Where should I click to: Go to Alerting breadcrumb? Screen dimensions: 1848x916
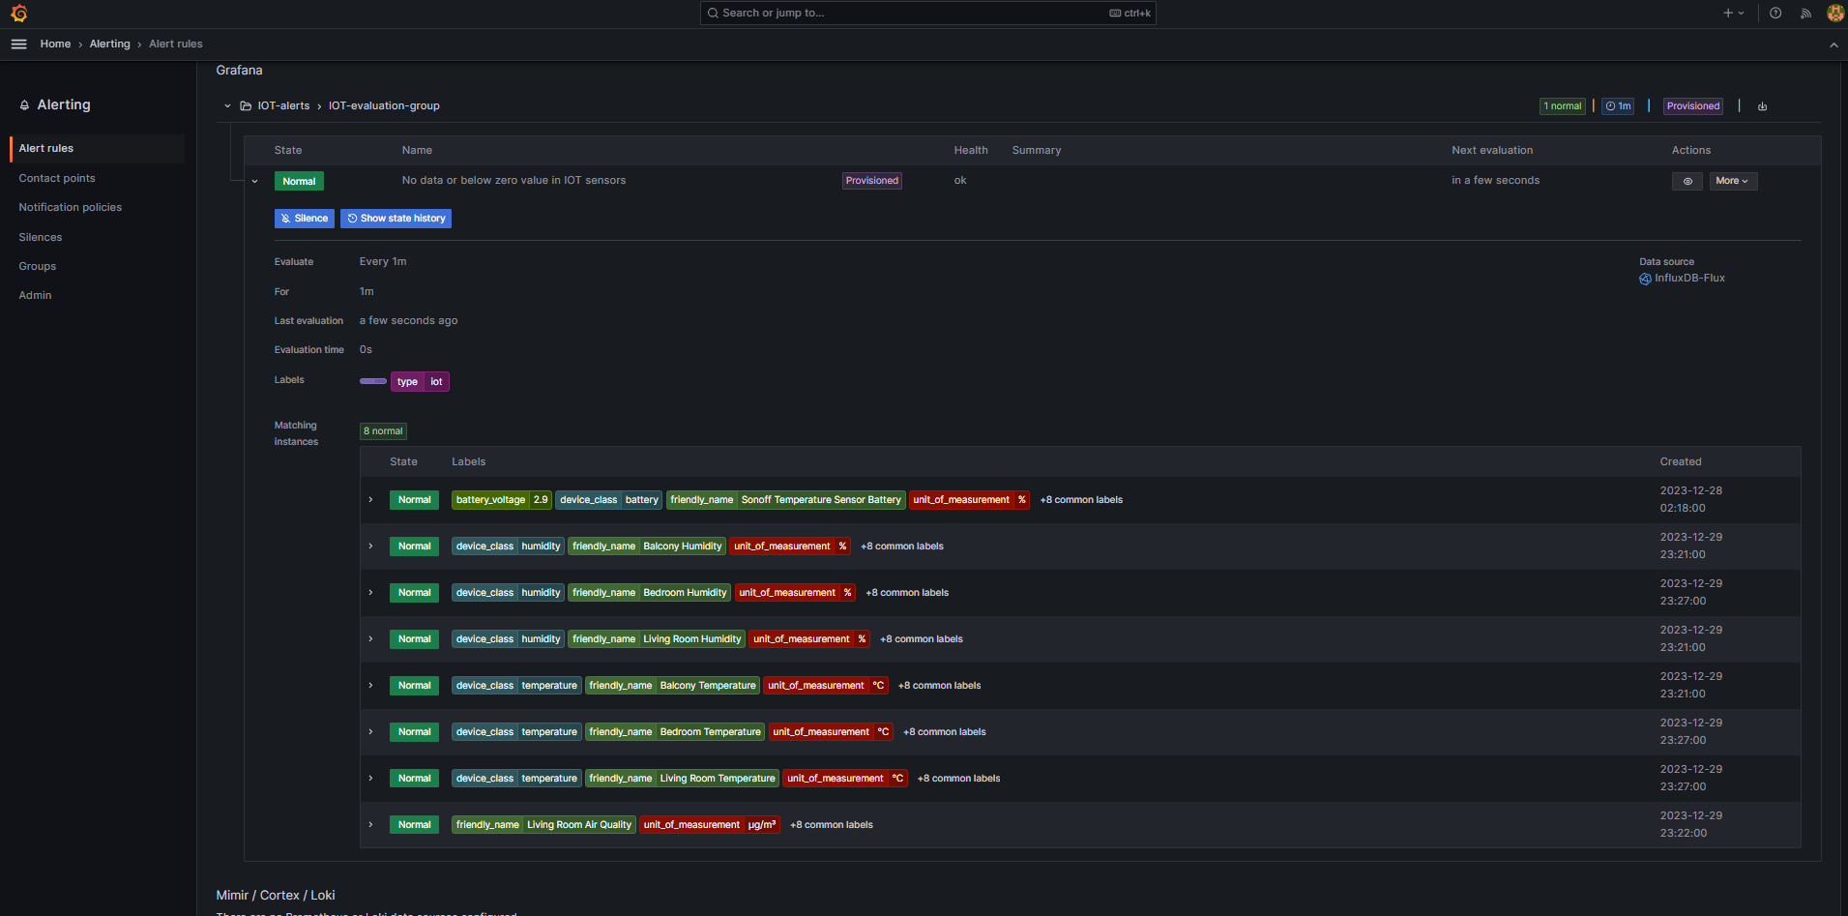[109, 44]
